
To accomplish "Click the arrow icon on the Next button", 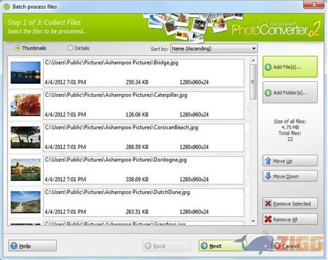I will tap(204, 246).
